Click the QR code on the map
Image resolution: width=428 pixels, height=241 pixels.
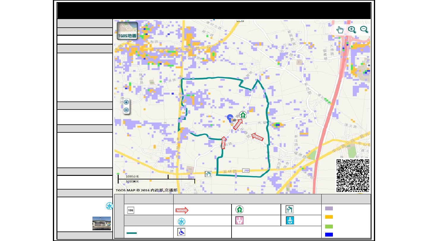(353, 176)
